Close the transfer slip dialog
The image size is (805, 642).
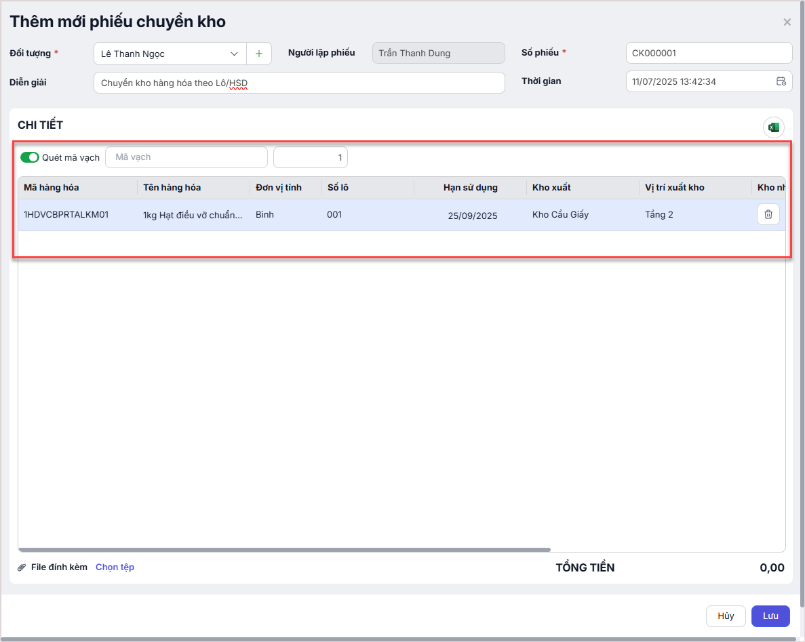coord(787,22)
